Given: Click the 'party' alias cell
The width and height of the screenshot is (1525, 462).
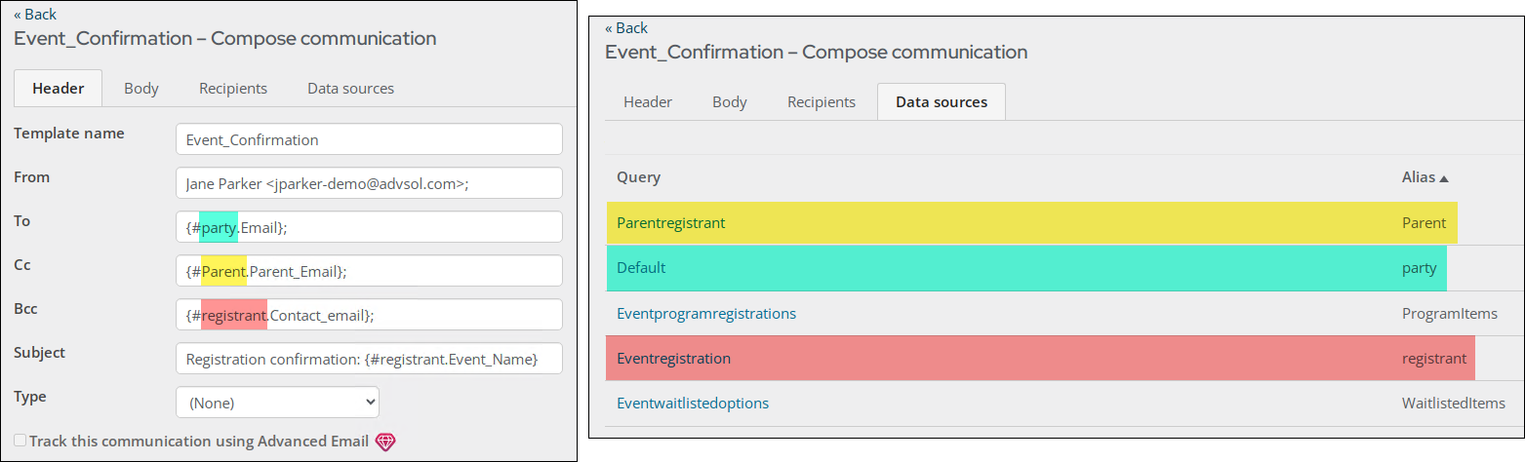Looking at the screenshot, I should (x=1420, y=267).
